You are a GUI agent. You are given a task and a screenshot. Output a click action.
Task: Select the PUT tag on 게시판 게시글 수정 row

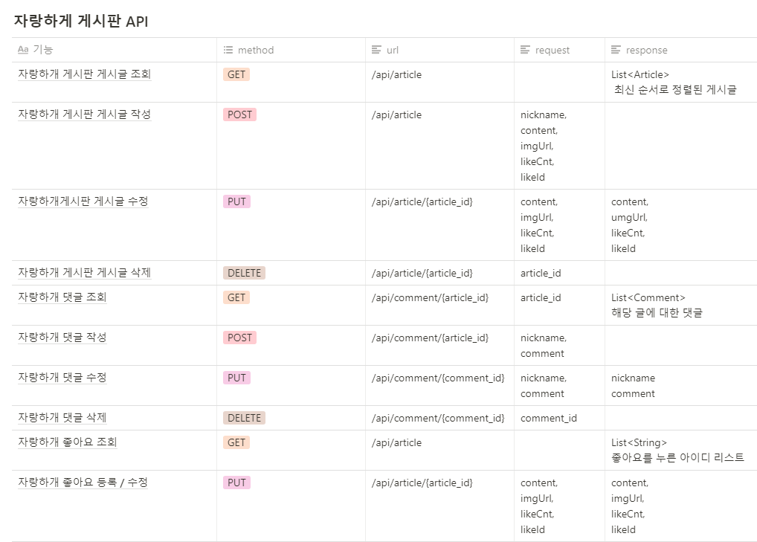(236, 201)
